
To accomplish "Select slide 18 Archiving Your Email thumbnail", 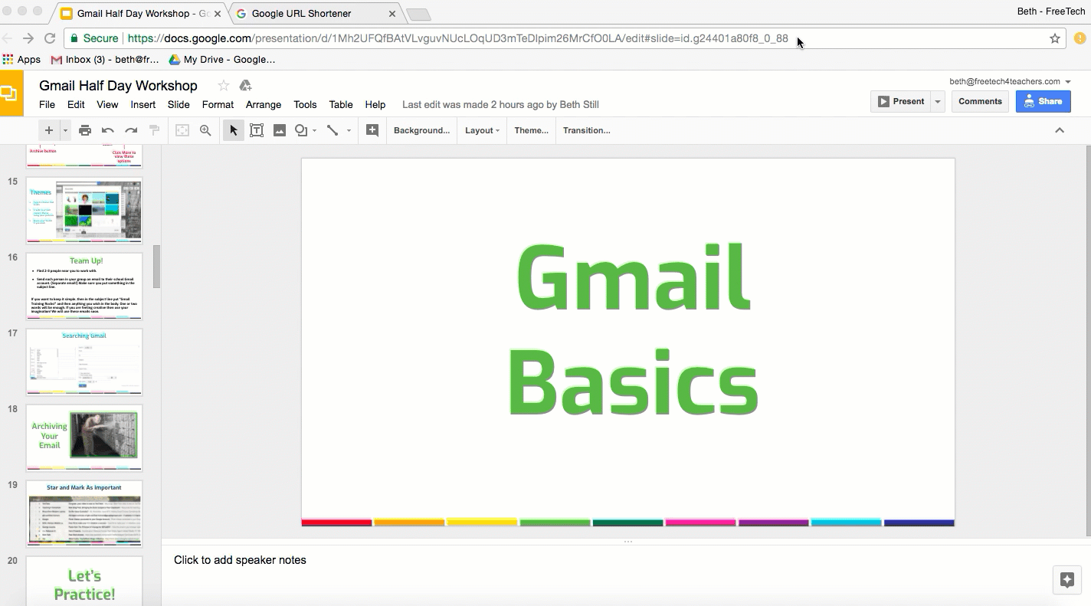I will [84, 437].
